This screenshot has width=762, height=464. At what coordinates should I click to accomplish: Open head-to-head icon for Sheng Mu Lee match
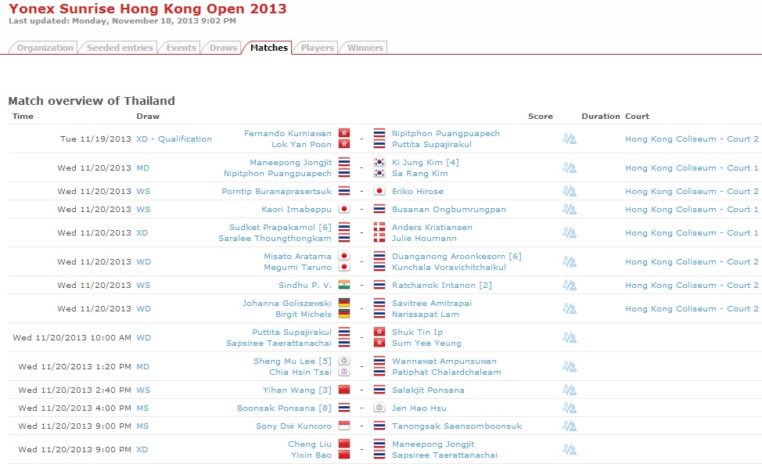coord(569,367)
